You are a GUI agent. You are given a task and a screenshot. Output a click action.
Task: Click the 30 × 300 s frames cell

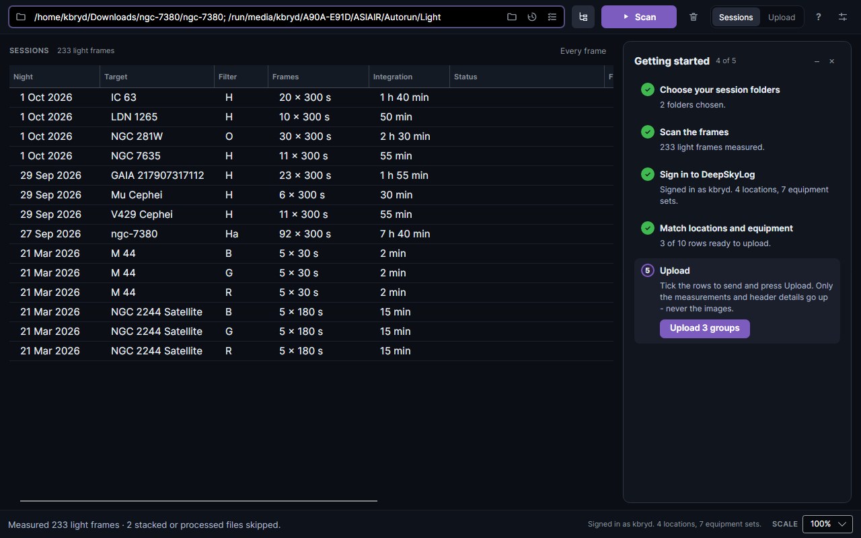[305, 137]
